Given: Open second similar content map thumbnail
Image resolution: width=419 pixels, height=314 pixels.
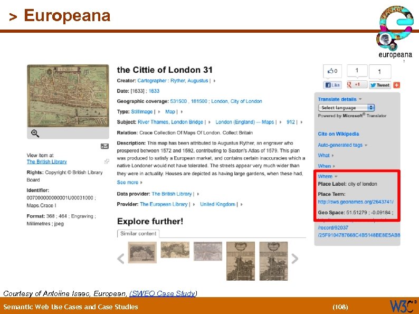Looking at the screenshot, I should (175, 250).
